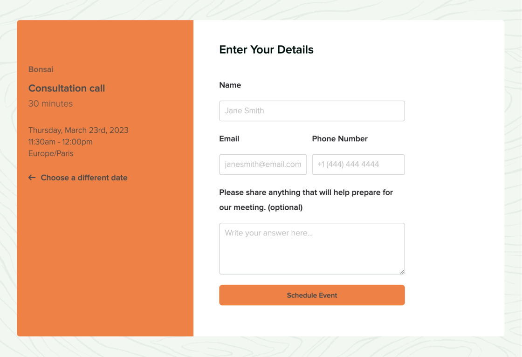522x357 pixels.
Task: Click the 'Consultation call' event title
Action: [67, 88]
